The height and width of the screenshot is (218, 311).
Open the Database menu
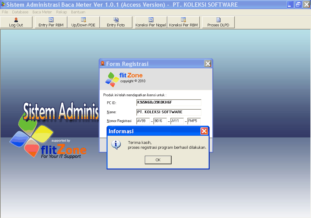click(x=20, y=12)
